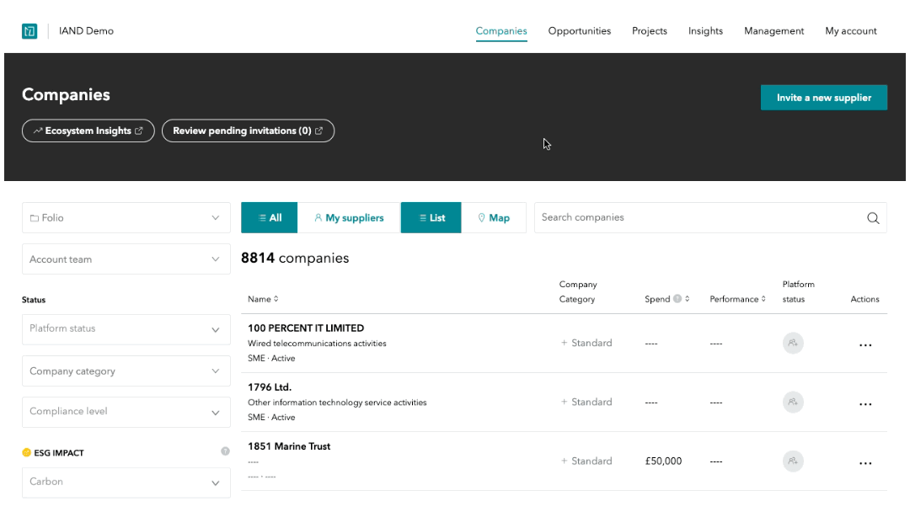This screenshot has height=512, width=910.
Task: Click the IAND Demo title text
Action: click(86, 31)
